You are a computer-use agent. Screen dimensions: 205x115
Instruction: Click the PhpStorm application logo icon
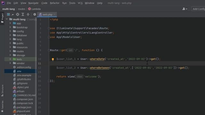point(3,3)
